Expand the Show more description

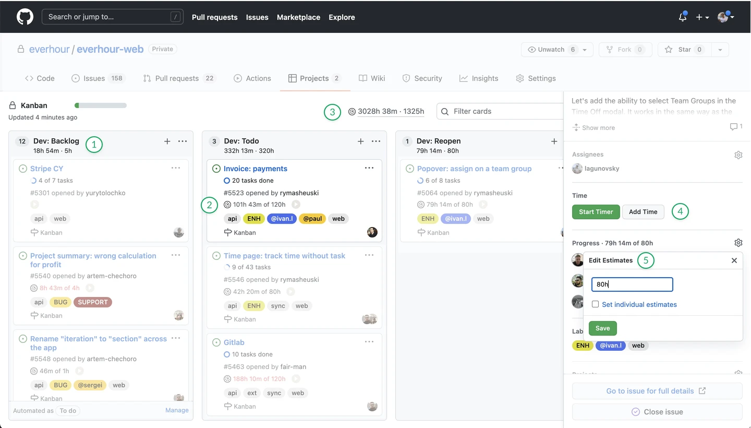(x=594, y=128)
